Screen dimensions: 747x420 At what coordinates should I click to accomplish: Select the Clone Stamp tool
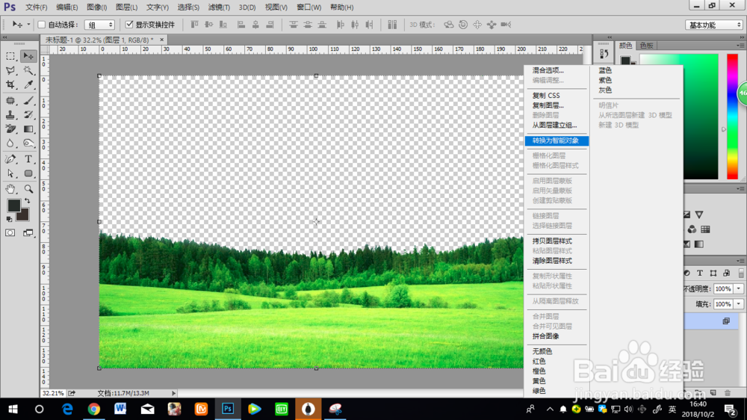pos(10,115)
